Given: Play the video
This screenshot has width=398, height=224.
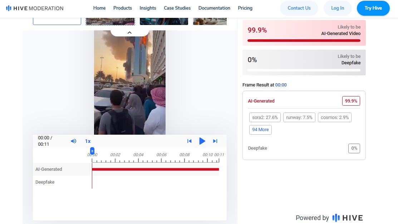Looking at the screenshot, I should point(202,141).
